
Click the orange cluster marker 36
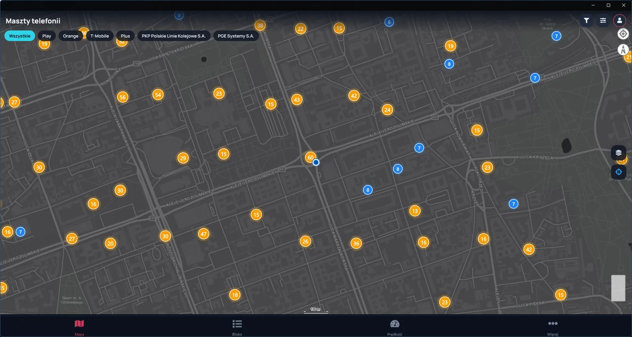[x=356, y=243]
